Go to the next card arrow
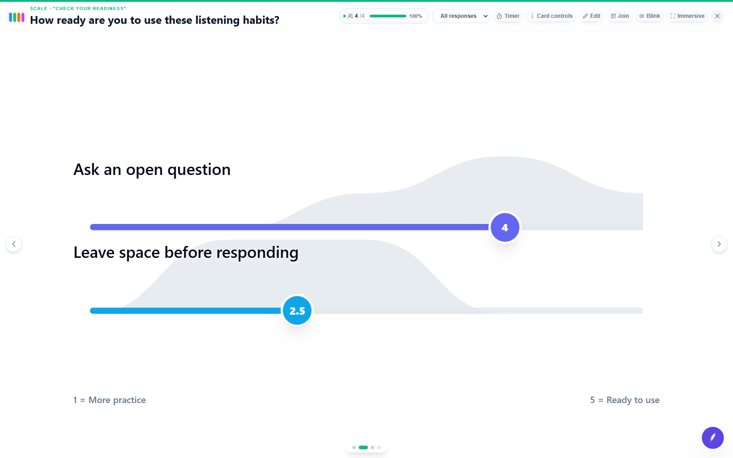 [719, 244]
